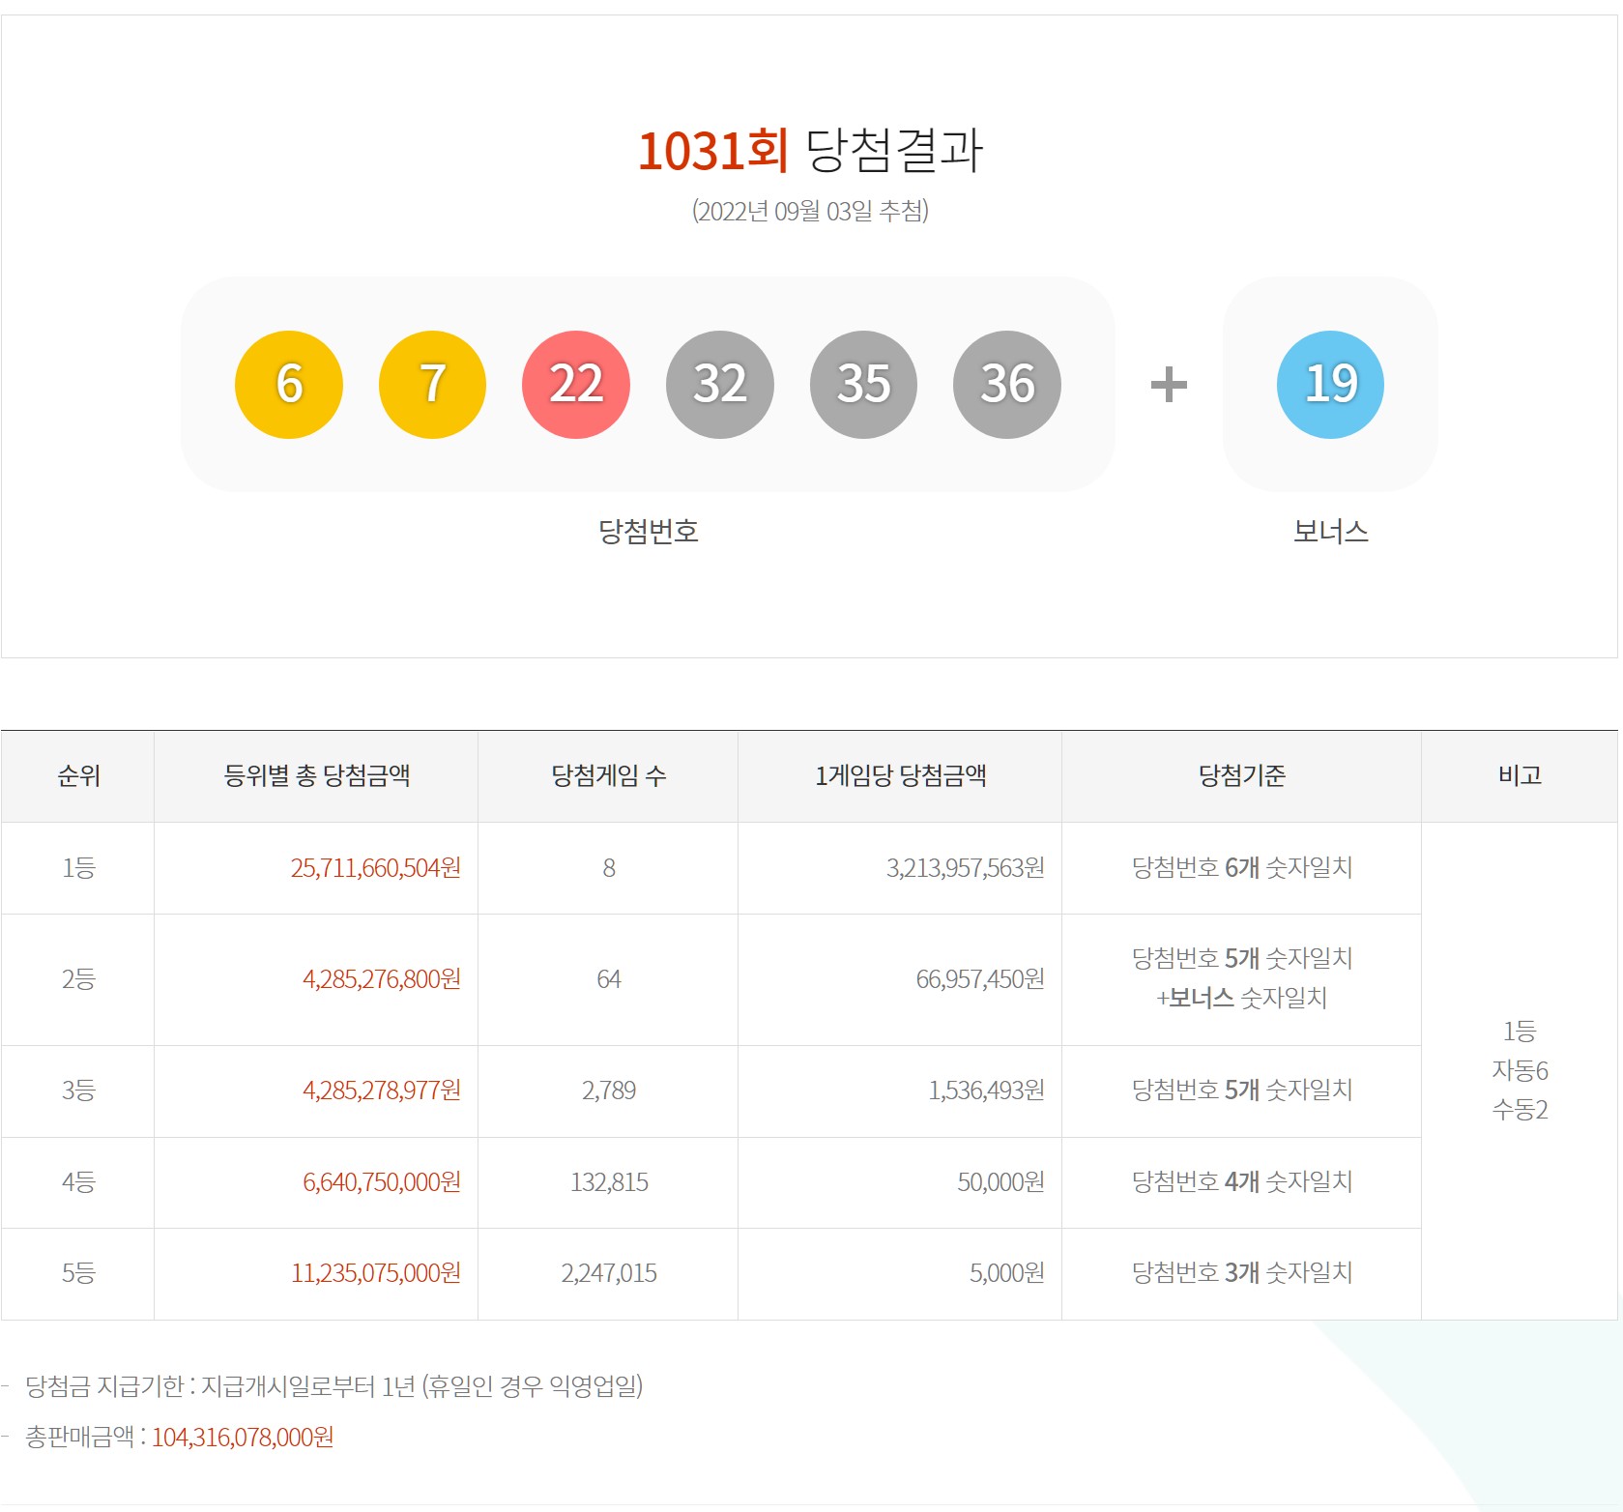
Task: Click winner count 8 in 1등 row
Action: pos(609,868)
